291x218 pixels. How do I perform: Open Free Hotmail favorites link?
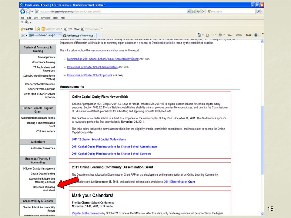72,29
